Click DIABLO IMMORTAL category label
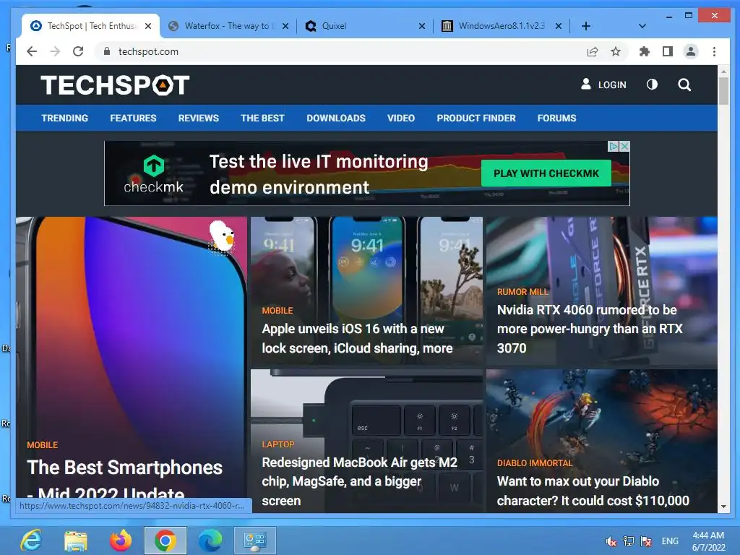740x555 pixels. tap(534, 463)
